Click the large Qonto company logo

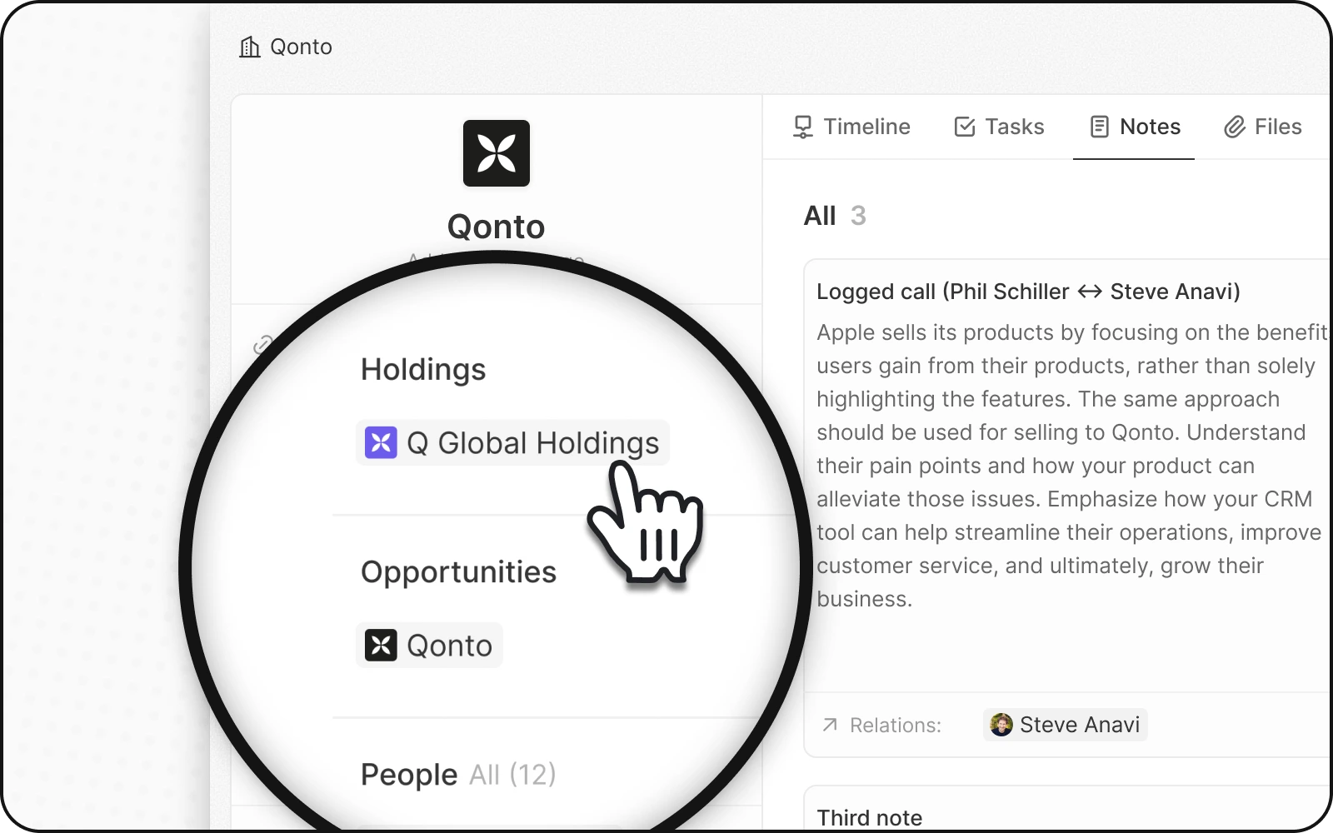496,153
